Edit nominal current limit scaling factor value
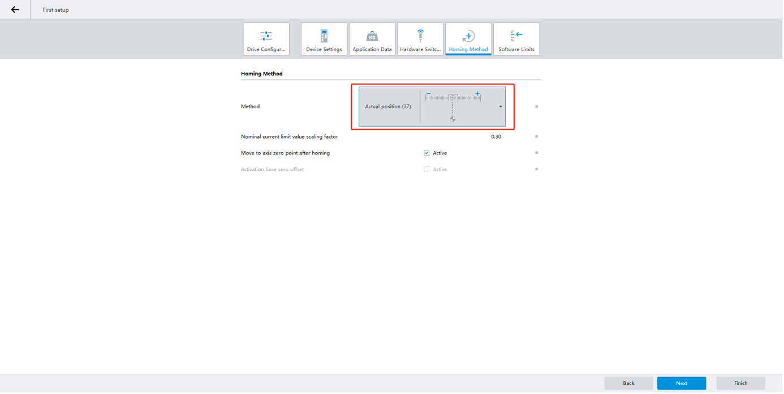Screen dimensions: 784x394 [496, 136]
